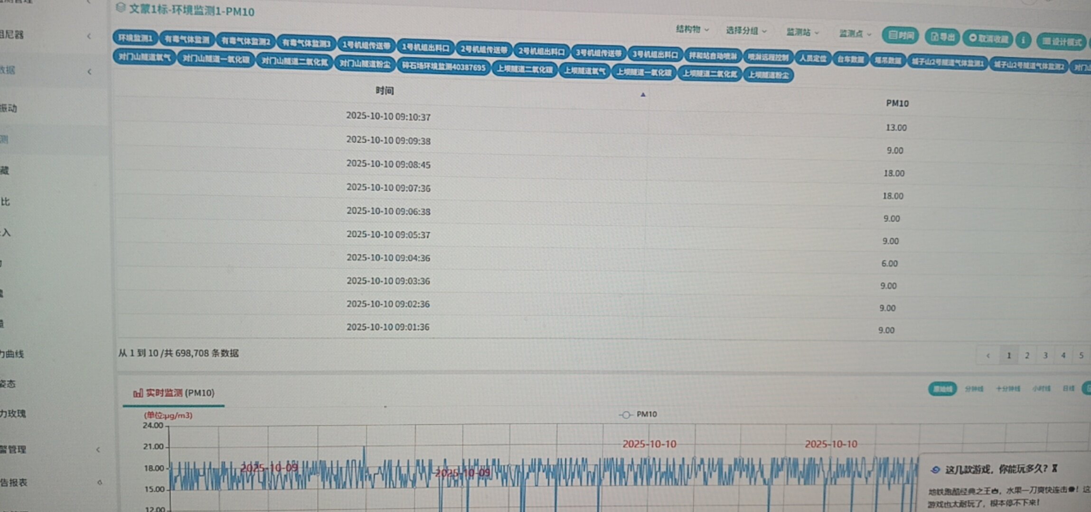1091x512 pixels.
Task: Click the previous page arrow in pagination
Action: point(988,355)
